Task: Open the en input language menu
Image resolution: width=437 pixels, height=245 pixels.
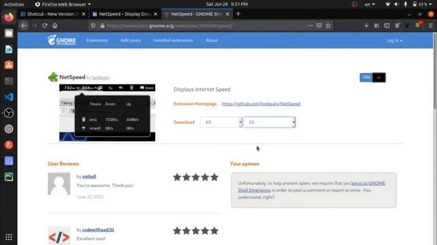Action: point(369,4)
